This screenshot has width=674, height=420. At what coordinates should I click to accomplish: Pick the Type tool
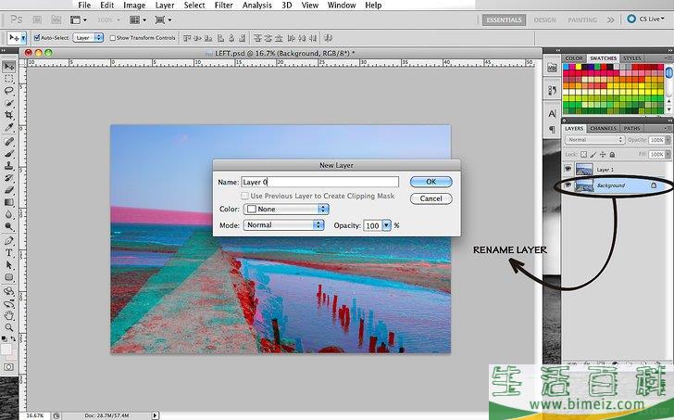pyautogui.click(x=9, y=252)
